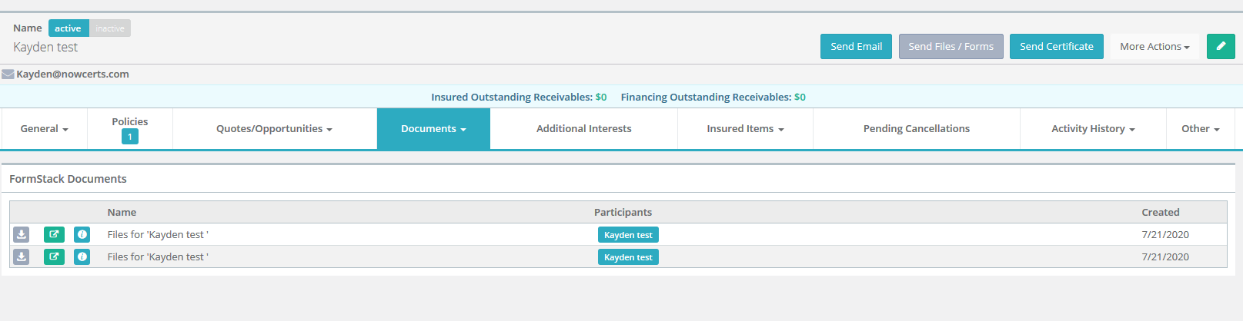
Task: Open the Pending Cancellations tab
Action: (916, 129)
